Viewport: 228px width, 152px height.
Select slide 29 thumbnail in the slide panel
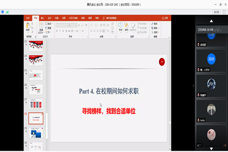coord(36,132)
